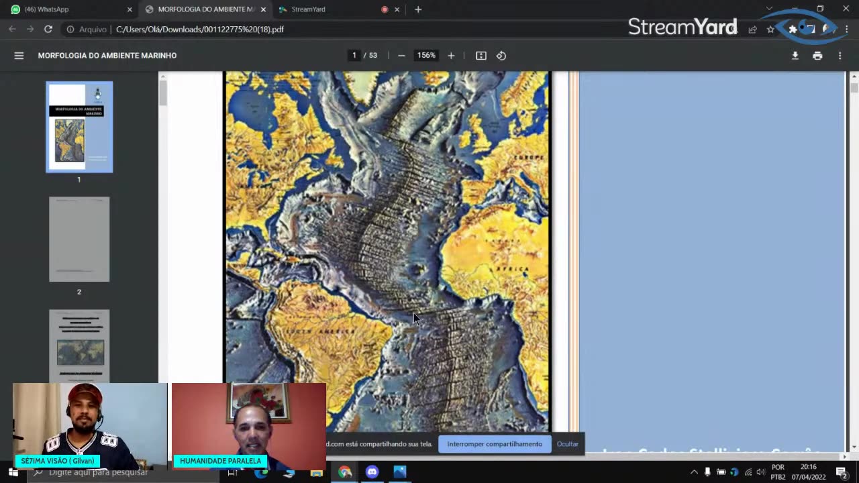Open the Windows notification center
This screenshot has width=859, height=483.
(x=842, y=472)
